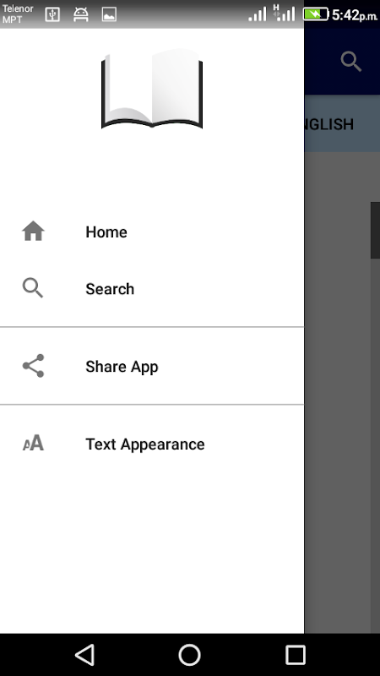Choose the Search menu label
This screenshot has width=380, height=676.
(110, 289)
